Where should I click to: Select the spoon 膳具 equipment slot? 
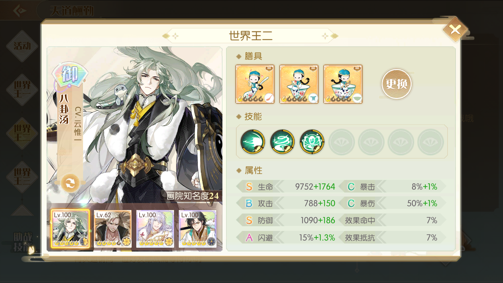click(255, 84)
